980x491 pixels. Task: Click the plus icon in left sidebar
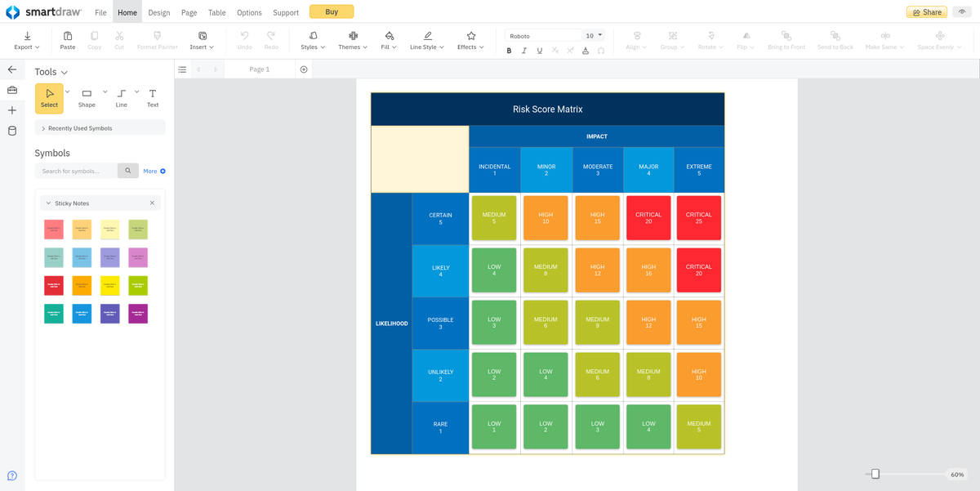pyautogui.click(x=11, y=110)
